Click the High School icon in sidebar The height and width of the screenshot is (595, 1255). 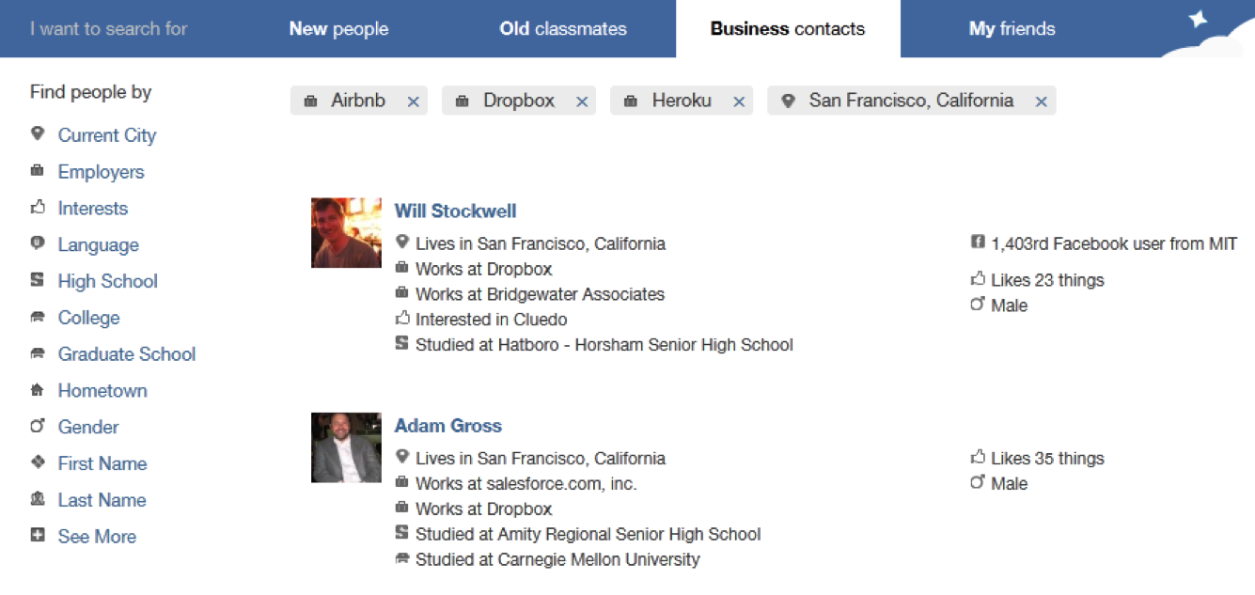[38, 280]
